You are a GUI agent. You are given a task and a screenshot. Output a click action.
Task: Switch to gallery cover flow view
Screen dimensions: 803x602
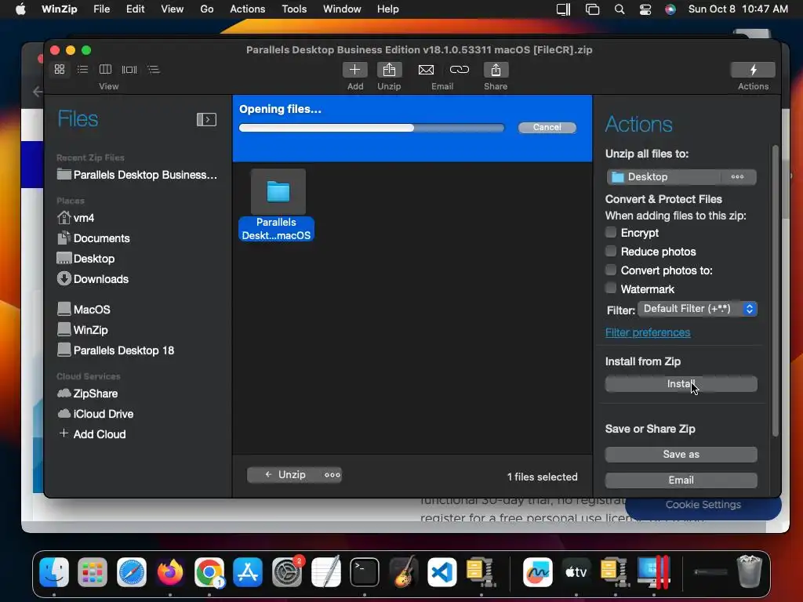(129, 69)
